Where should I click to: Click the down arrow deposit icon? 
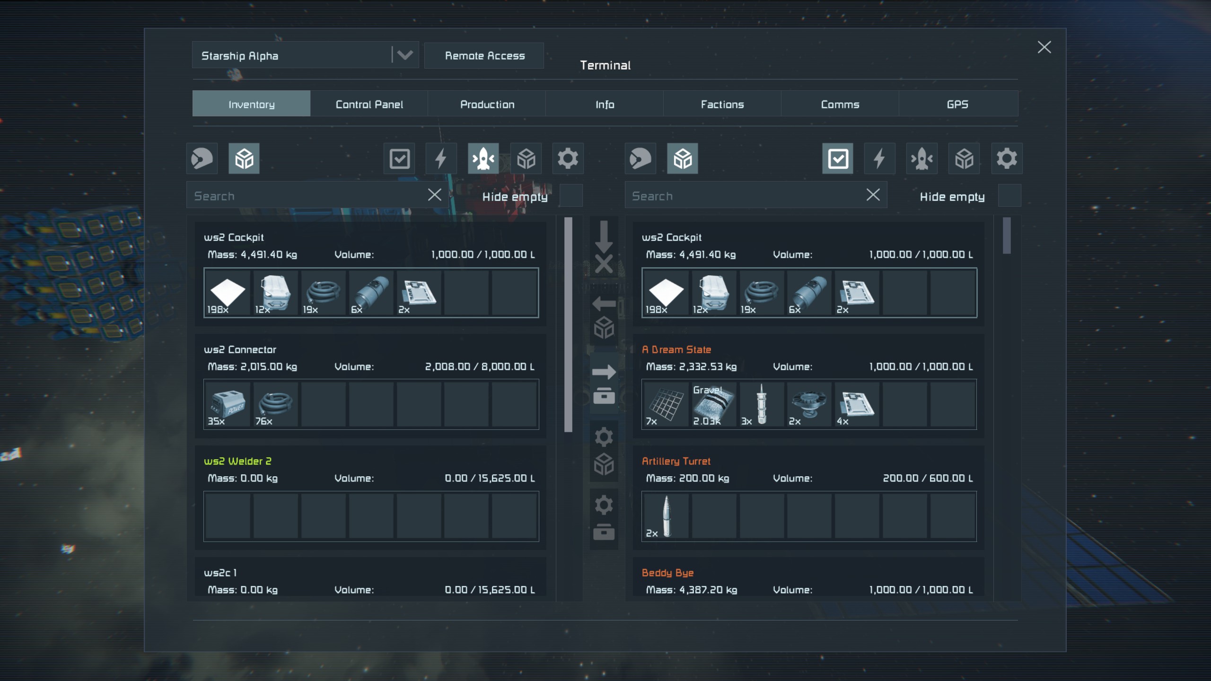pos(604,236)
